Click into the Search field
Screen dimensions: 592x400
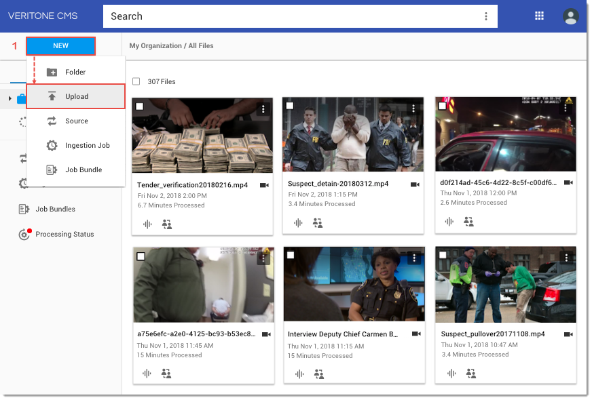pyautogui.click(x=292, y=16)
